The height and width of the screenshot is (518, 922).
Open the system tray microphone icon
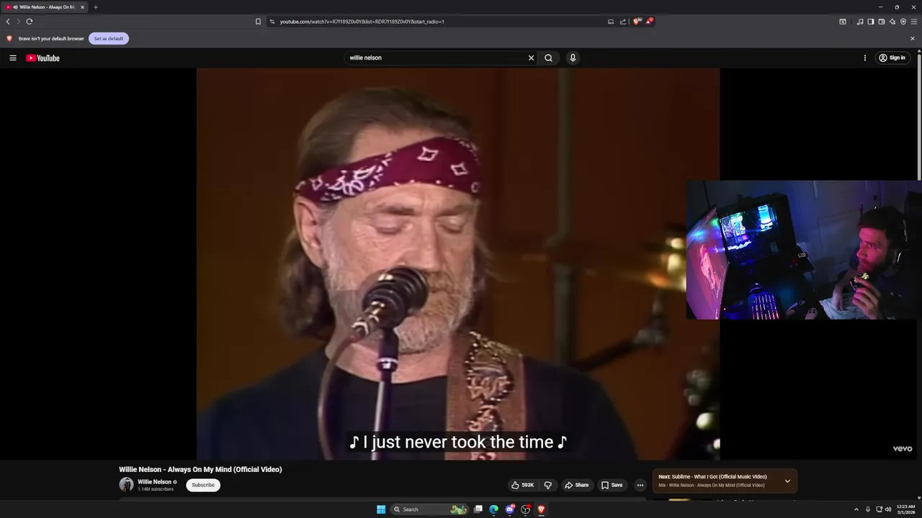[x=868, y=509]
